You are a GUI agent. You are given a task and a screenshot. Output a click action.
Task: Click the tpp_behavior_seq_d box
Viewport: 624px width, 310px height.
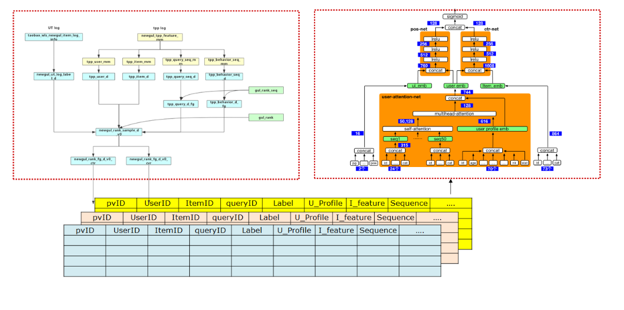pos(224,76)
